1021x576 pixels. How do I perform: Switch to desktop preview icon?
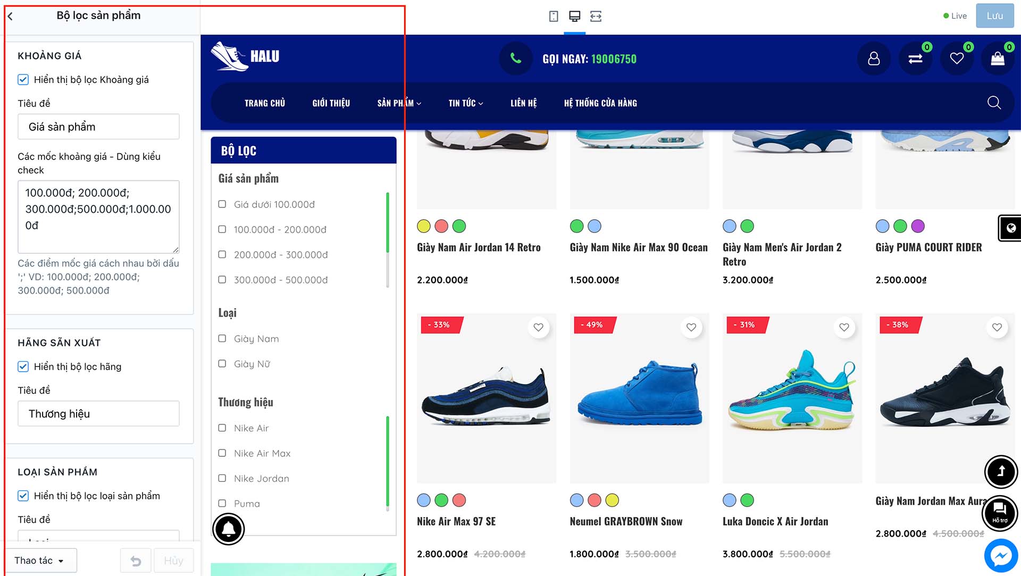[574, 16]
